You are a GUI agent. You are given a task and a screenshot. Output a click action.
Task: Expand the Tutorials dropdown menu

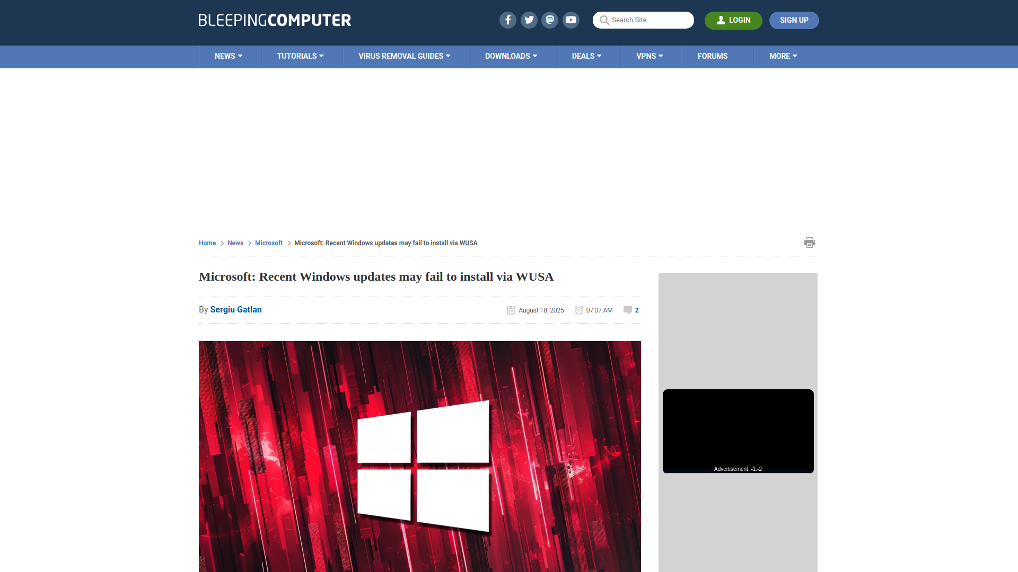click(300, 56)
